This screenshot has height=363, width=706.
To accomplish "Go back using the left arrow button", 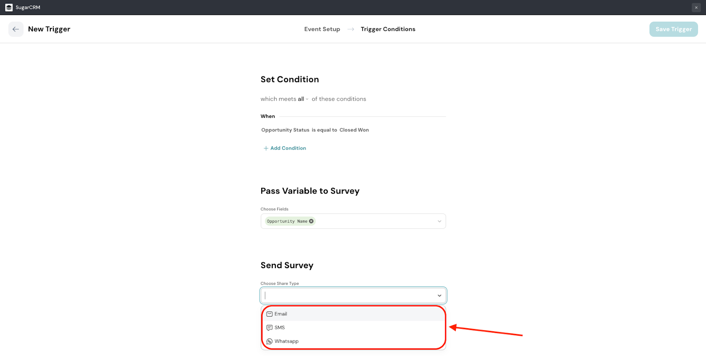I will tap(16, 29).
